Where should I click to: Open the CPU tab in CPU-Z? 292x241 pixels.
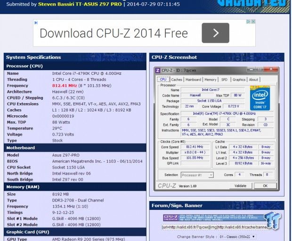(x=163, y=79)
